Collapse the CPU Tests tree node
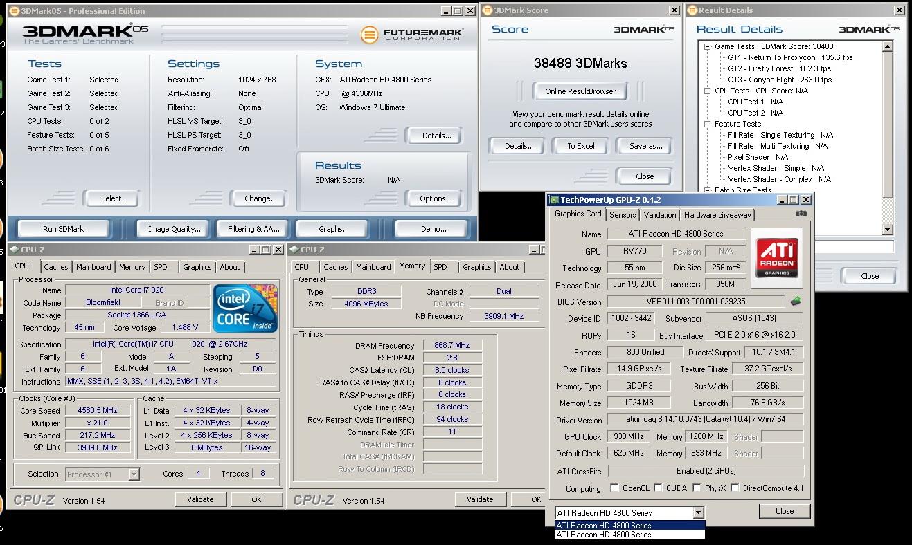912x545 pixels. coord(708,91)
